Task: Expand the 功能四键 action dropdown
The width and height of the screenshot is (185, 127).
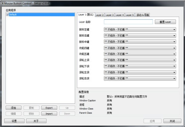Action: [x=140, y=48]
